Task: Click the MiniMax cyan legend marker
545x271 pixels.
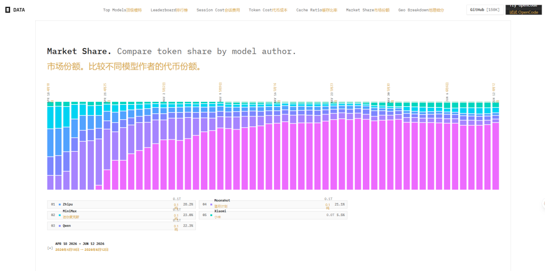Action: click(60, 215)
